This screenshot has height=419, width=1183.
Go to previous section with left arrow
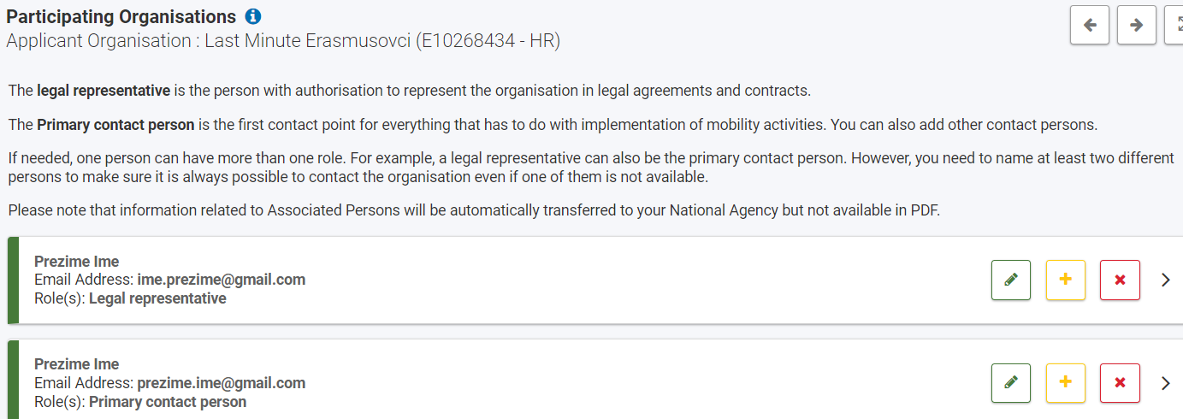point(1090,25)
